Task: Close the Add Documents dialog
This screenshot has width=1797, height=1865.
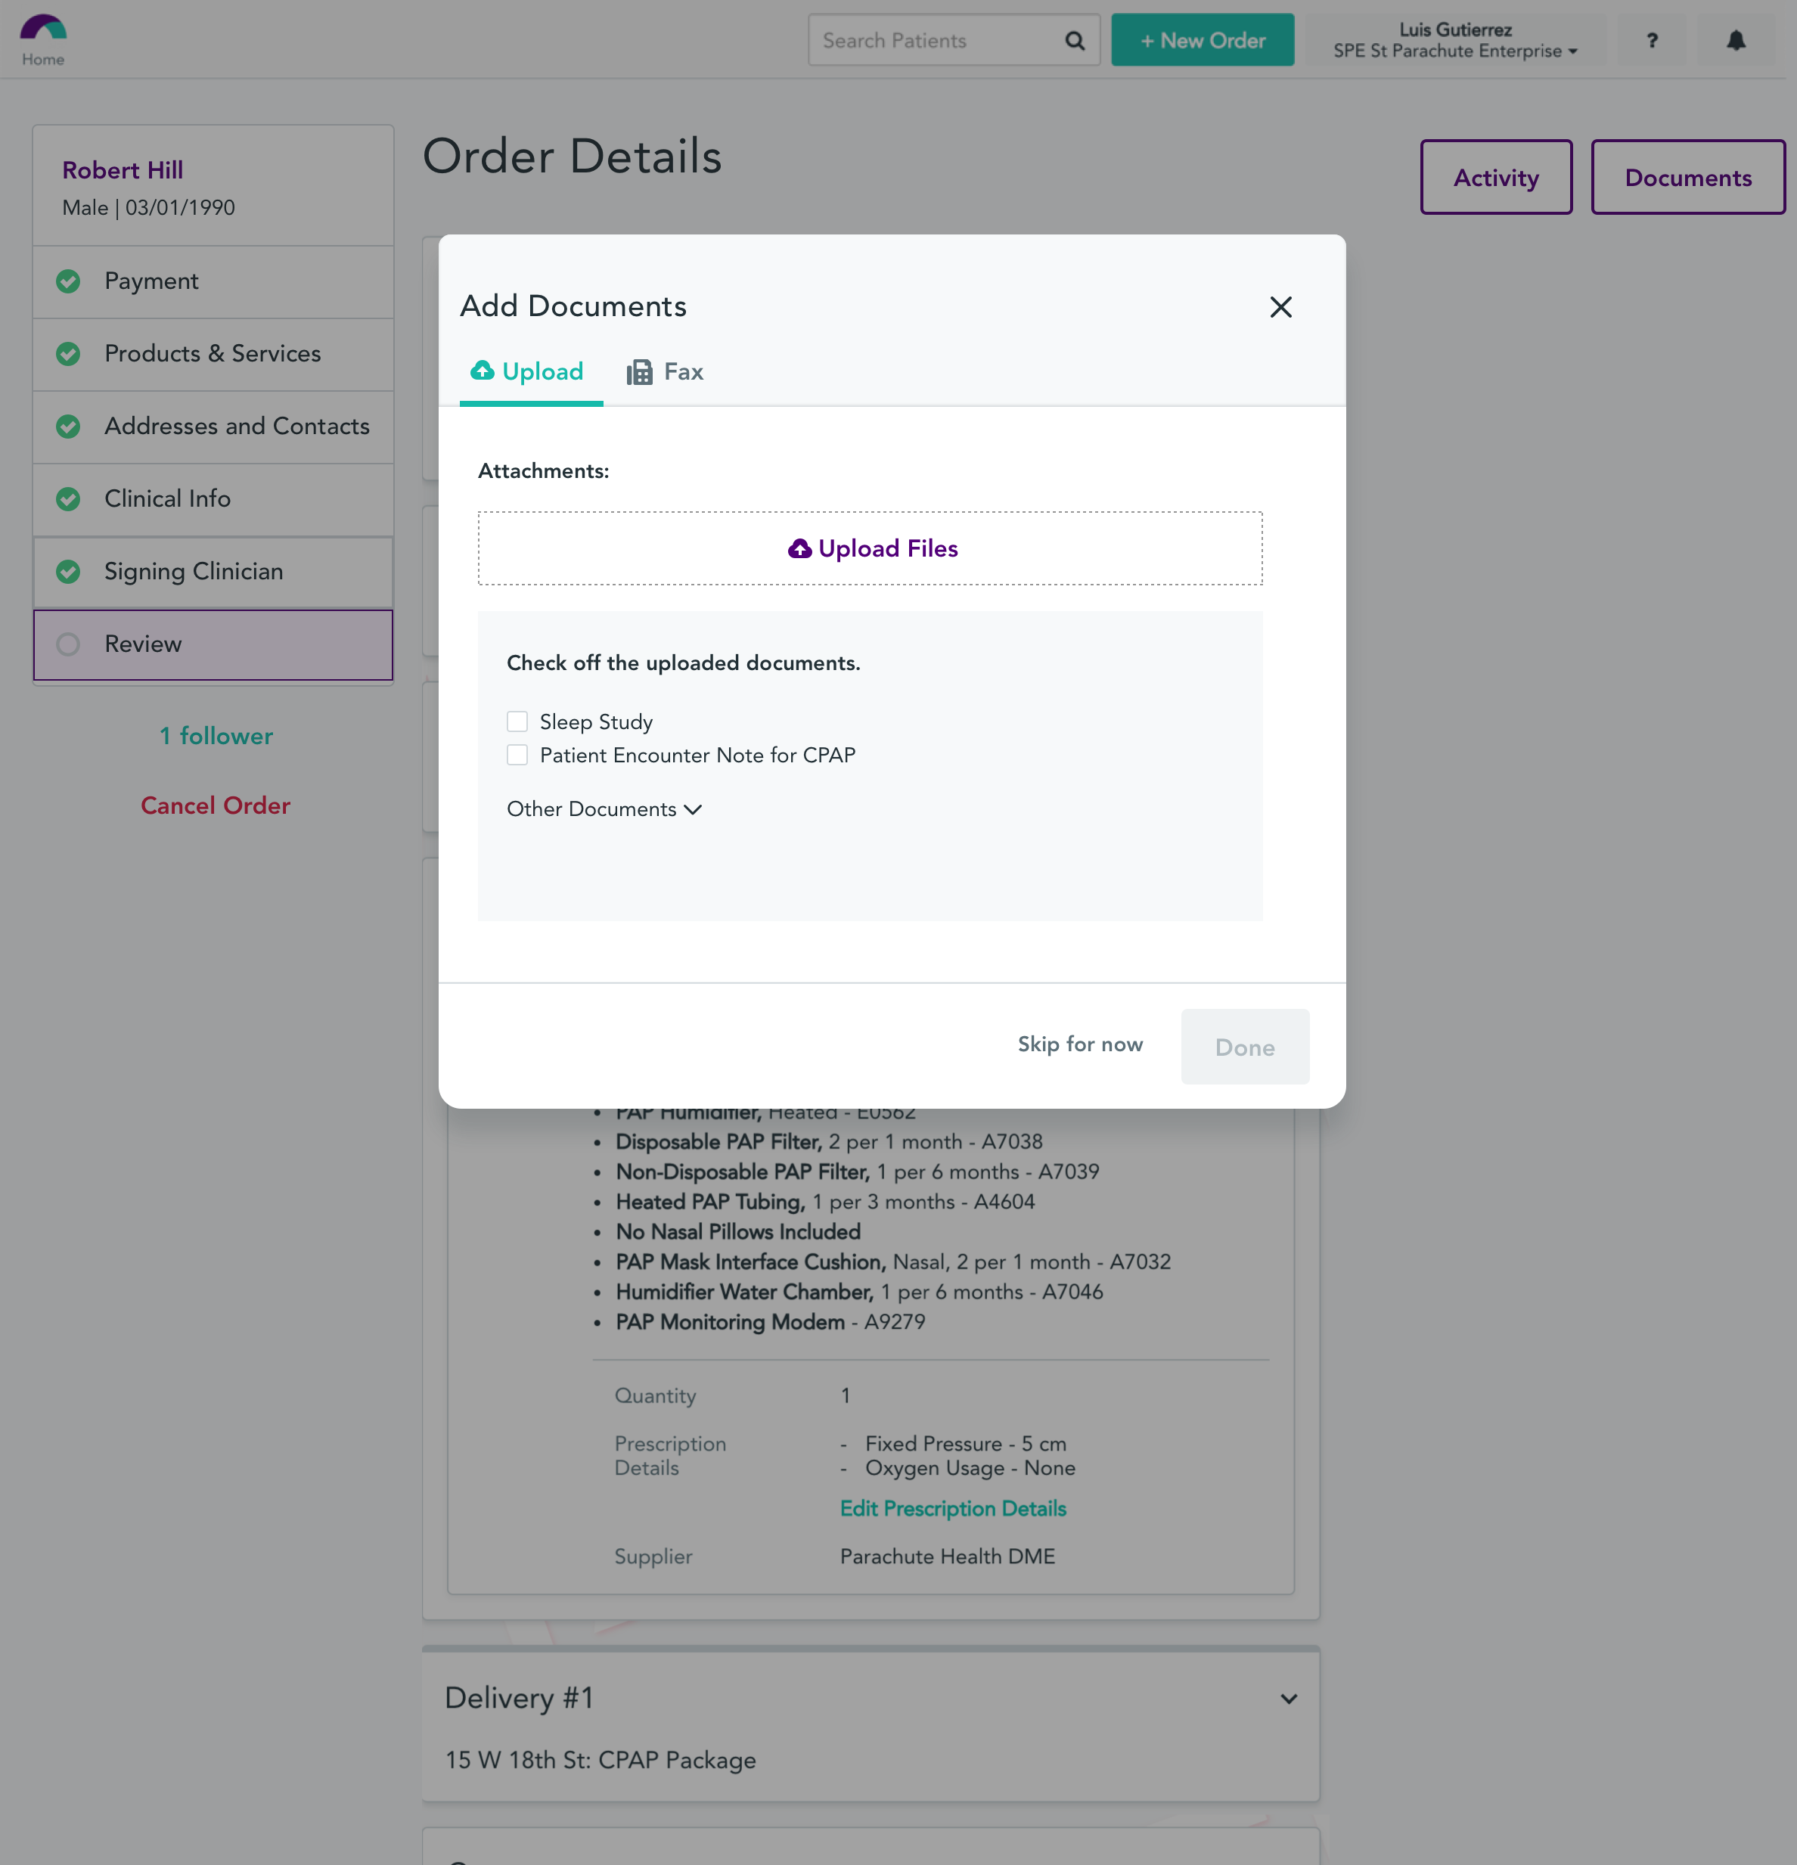Action: 1280,306
